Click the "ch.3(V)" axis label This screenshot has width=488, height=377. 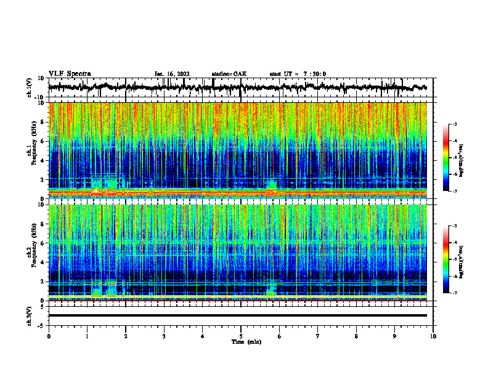click(30, 316)
